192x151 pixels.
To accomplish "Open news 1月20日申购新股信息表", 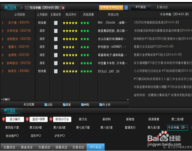I will pyautogui.click(x=156, y=22).
